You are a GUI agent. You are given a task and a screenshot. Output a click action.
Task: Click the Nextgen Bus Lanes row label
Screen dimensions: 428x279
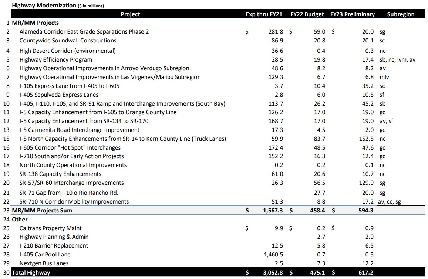click(x=44, y=263)
